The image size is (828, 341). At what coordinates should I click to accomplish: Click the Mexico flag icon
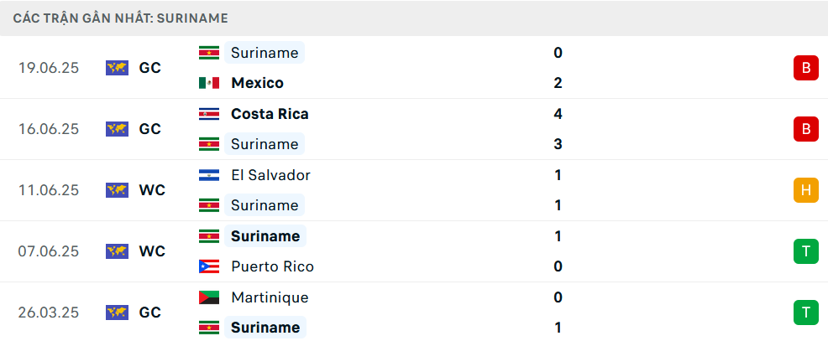(209, 83)
